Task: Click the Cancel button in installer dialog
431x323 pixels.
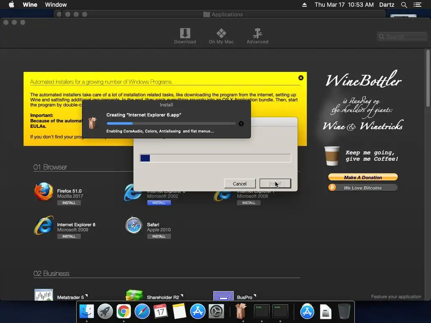Action: [x=239, y=184]
